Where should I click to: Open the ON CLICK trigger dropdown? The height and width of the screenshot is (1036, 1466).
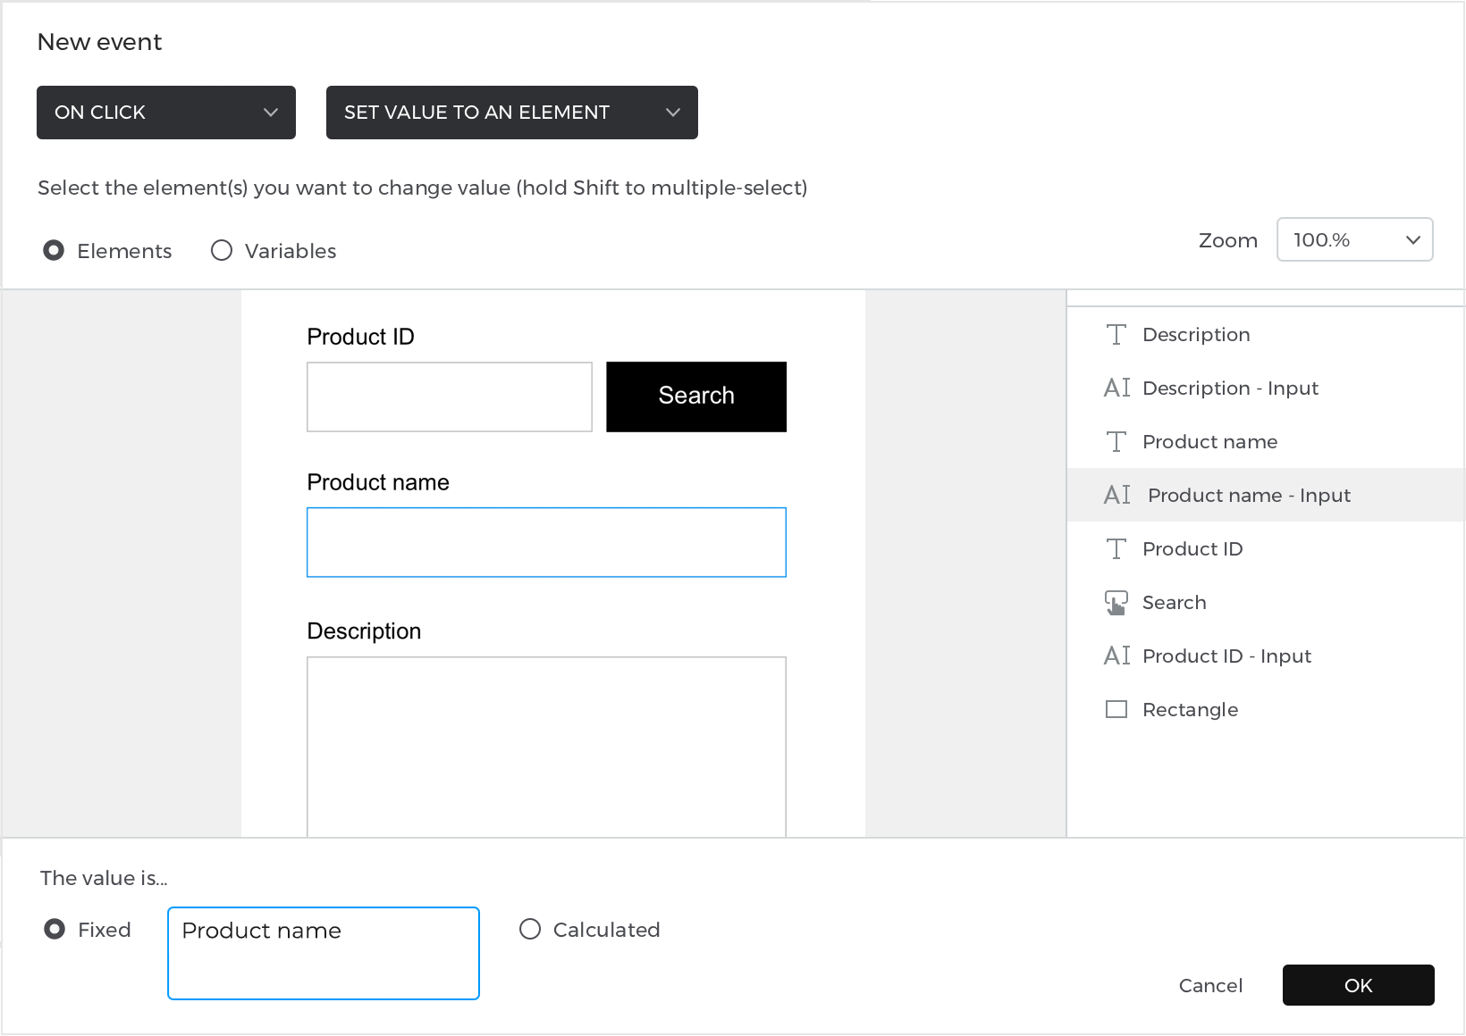[x=166, y=113]
